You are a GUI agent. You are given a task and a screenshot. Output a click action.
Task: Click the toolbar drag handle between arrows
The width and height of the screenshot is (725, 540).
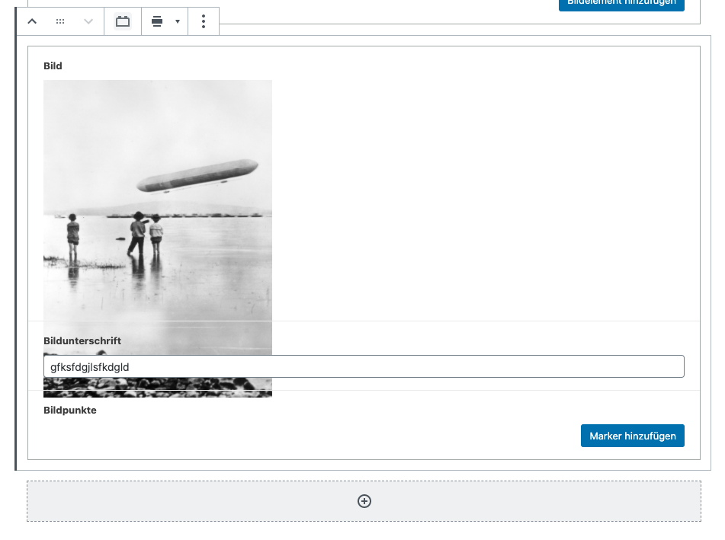[60, 21]
